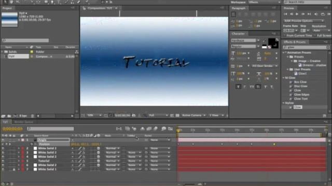Select the Clone Stamp tool

click(73, 2)
